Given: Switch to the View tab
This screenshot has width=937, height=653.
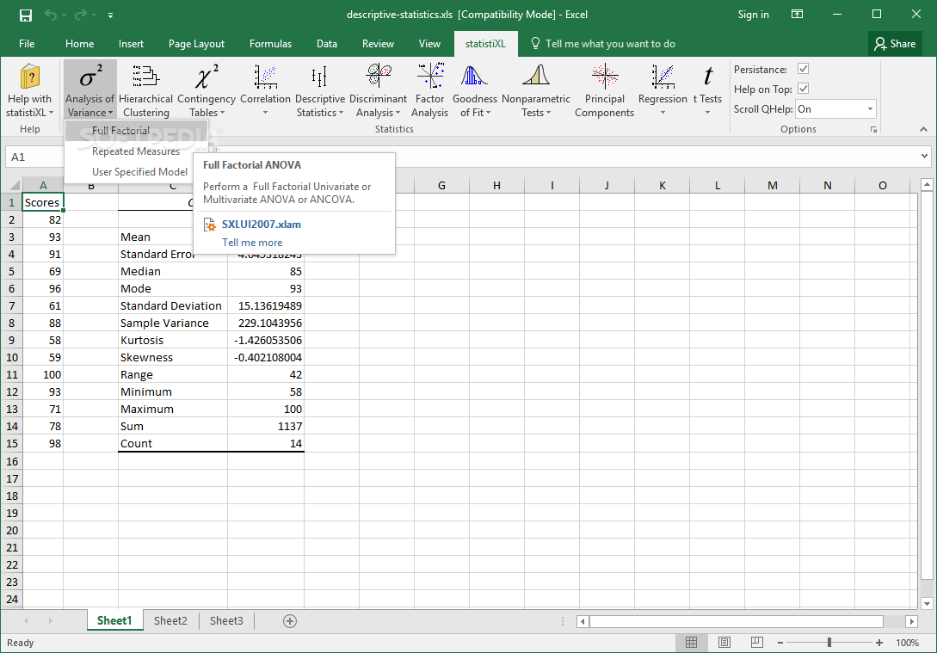Looking at the screenshot, I should 429,44.
